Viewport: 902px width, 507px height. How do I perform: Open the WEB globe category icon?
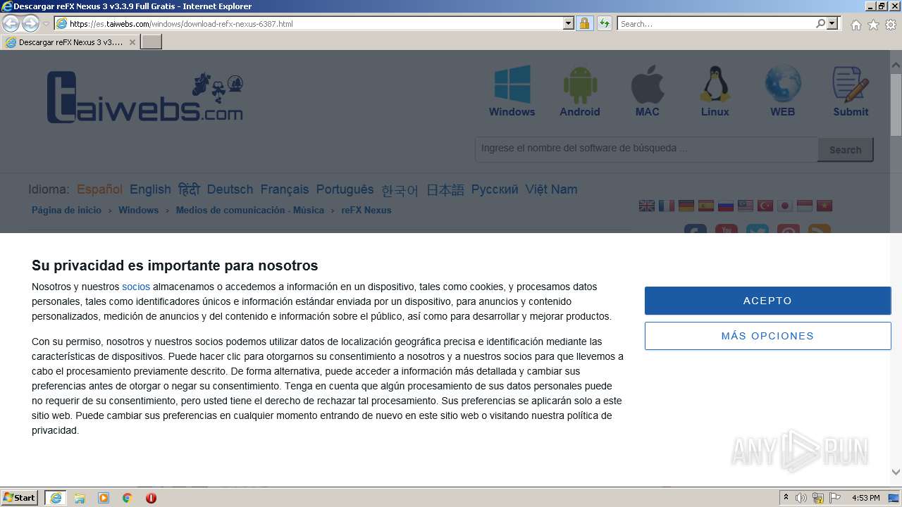pos(783,84)
